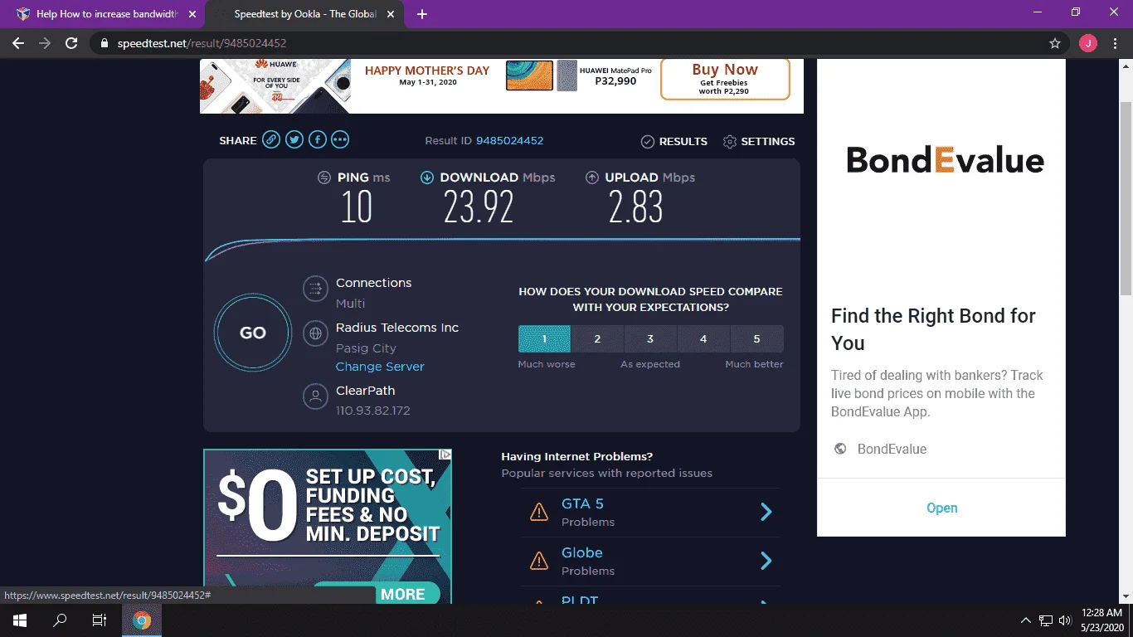Click Result ID 9485024452 link

[x=509, y=141]
